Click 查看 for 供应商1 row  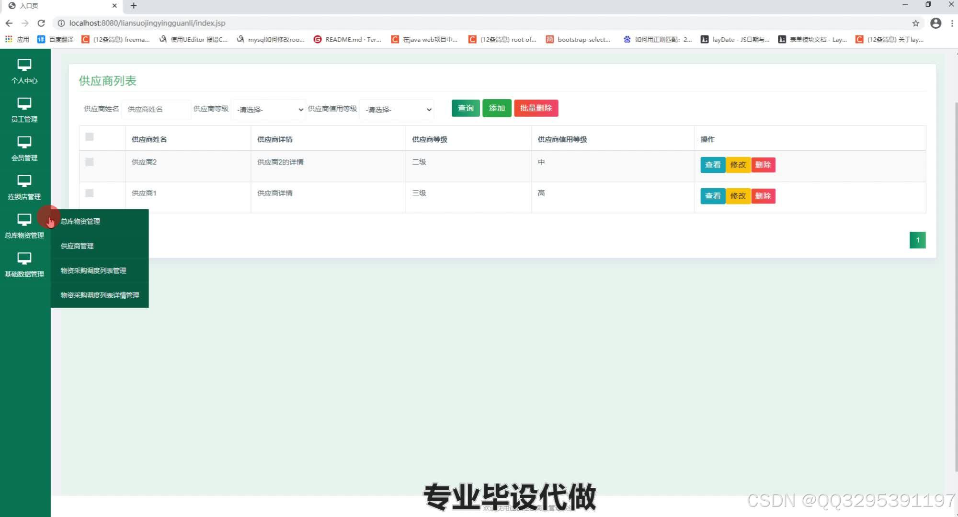pos(713,196)
